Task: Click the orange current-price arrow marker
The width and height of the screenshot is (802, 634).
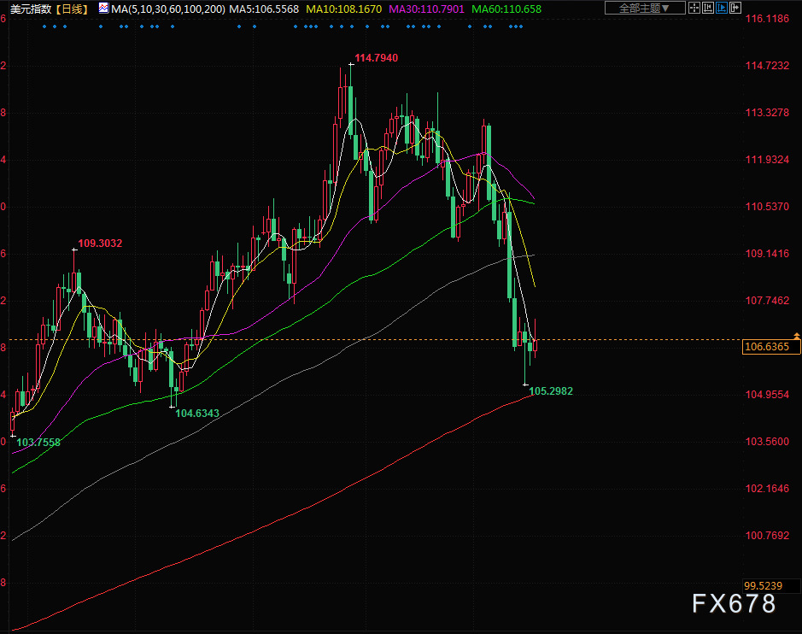Action: click(x=796, y=336)
